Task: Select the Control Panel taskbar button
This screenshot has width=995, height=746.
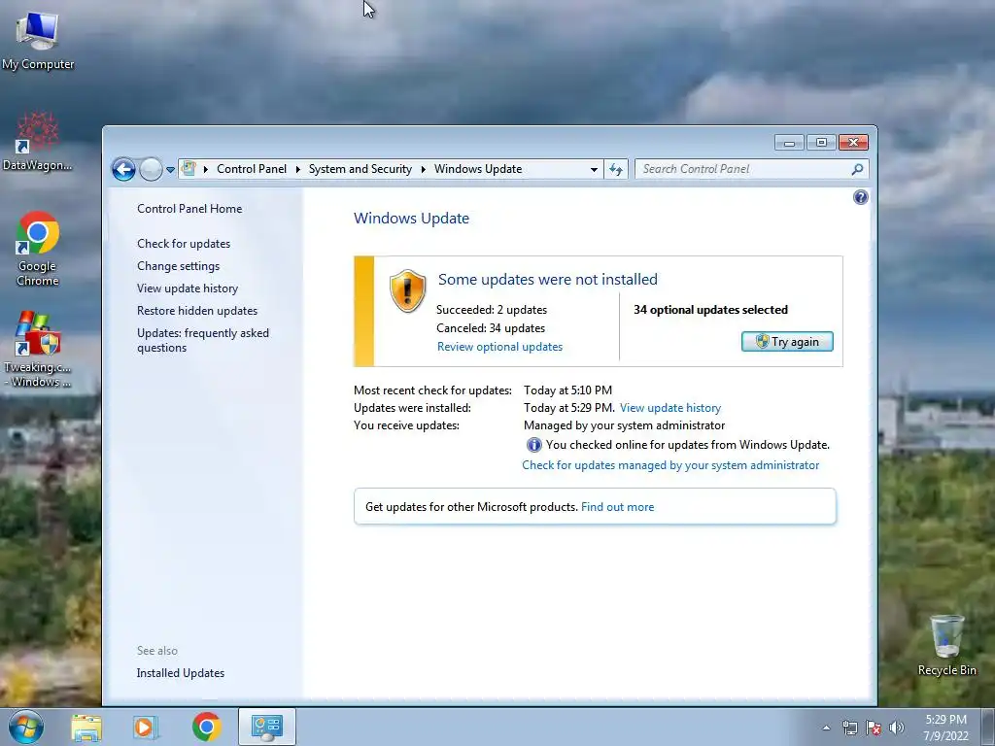Action: (266, 727)
